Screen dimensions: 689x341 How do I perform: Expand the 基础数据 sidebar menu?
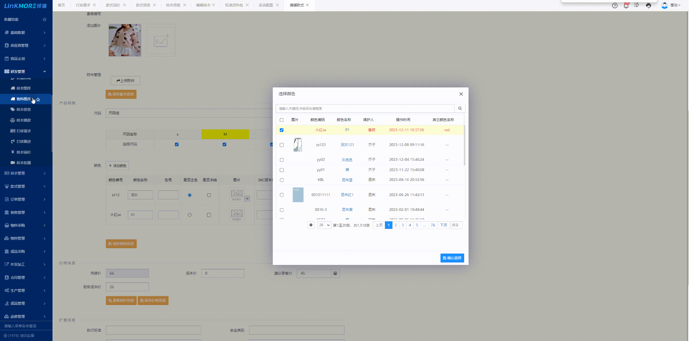coord(26,33)
